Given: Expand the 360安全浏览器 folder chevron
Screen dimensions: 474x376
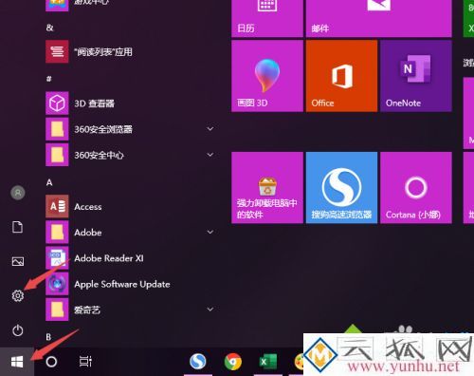Looking at the screenshot, I should [x=210, y=129].
